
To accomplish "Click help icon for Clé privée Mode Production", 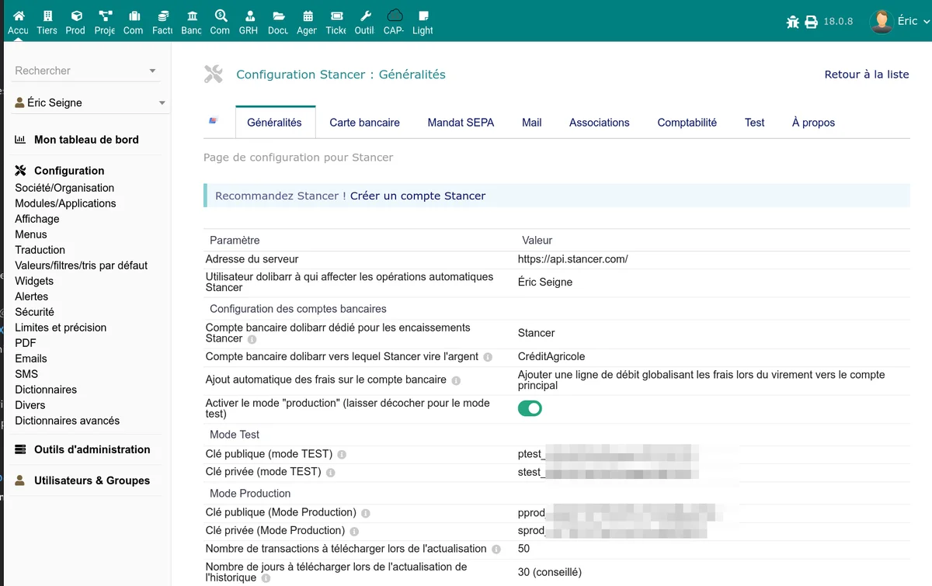I will (354, 531).
